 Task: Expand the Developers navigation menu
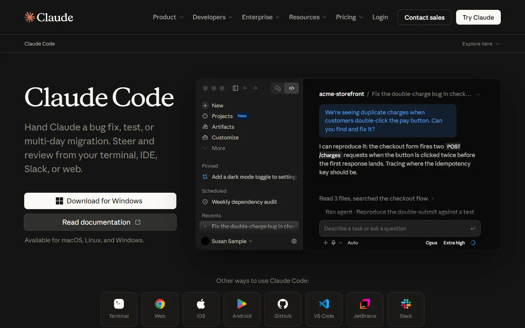point(212,17)
